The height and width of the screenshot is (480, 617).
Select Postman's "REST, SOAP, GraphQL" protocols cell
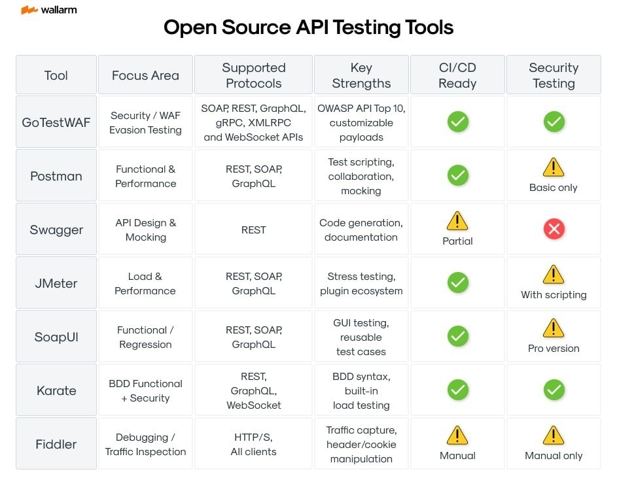[254, 176]
